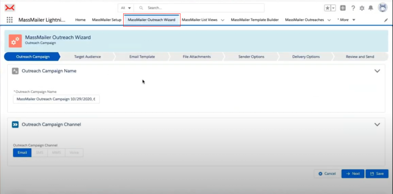Jump to the Target Audience step
393x194 pixels.
88,57
